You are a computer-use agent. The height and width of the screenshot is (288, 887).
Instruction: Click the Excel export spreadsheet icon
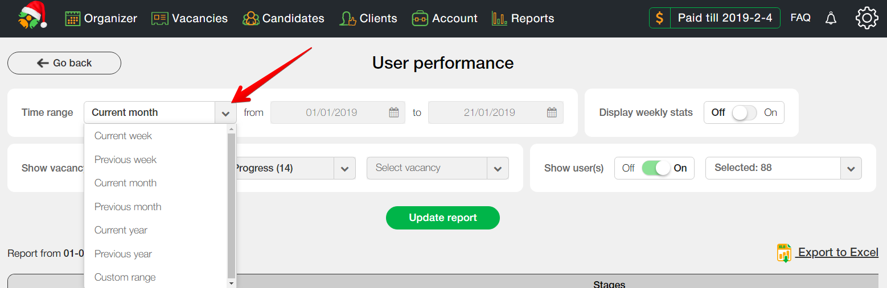point(784,253)
